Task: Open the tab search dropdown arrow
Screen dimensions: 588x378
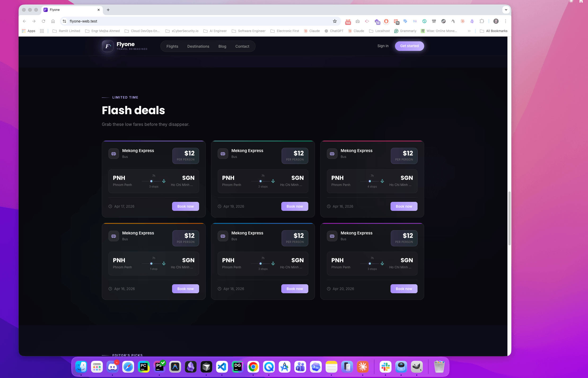Action: [506, 10]
